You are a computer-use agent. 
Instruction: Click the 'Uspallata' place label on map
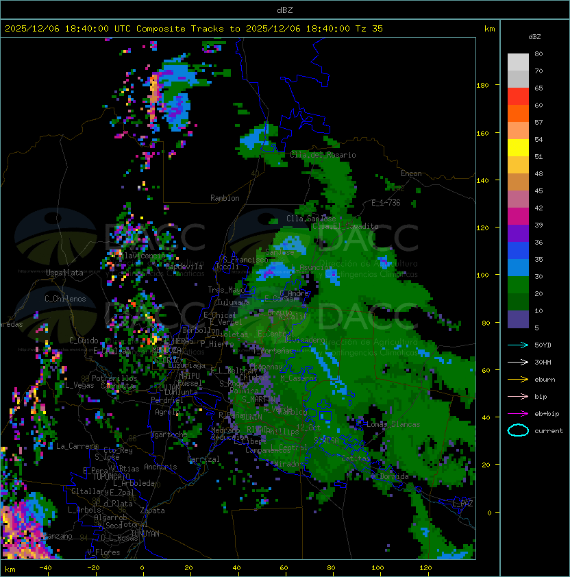[x=64, y=273]
